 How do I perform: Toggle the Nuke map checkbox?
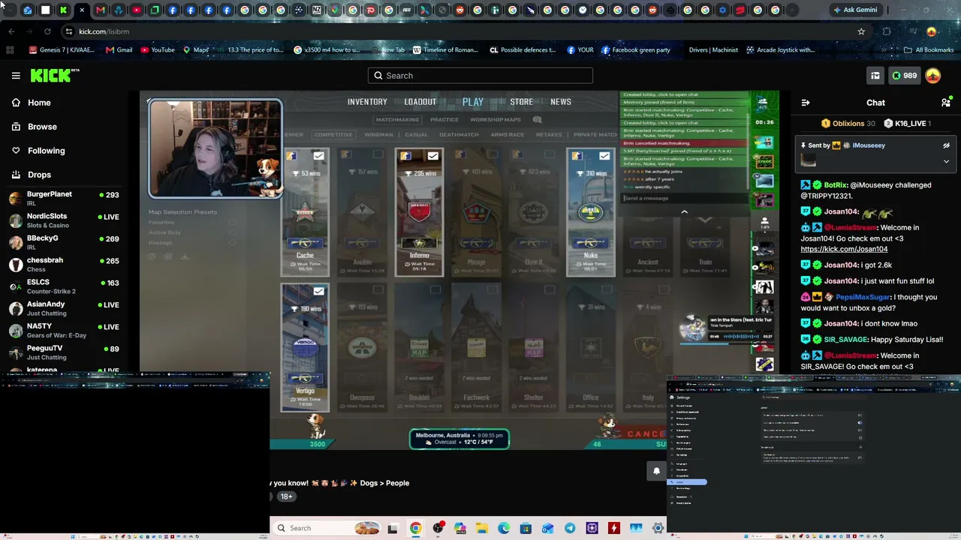(604, 156)
